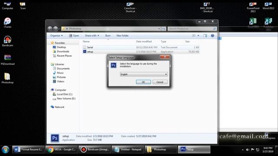Open New Volume (D:)

click(66, 98)
